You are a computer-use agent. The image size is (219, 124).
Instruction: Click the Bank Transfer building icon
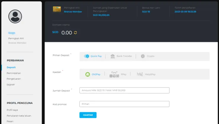pos(112,56)
